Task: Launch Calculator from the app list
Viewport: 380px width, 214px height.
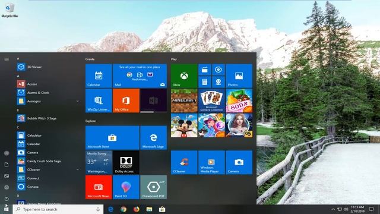Action: tap(48, 136)
